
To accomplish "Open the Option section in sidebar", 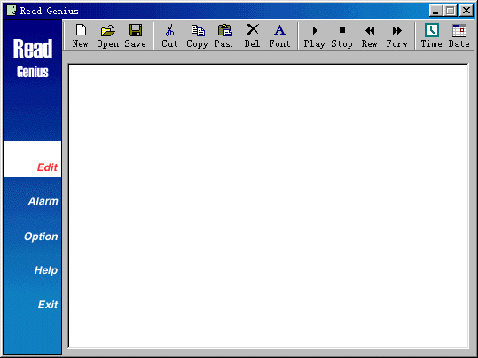I will coord(41,237).
